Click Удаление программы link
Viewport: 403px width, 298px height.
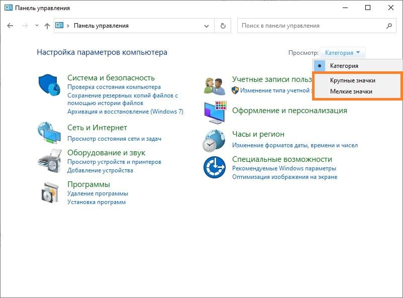coord(97,193)
